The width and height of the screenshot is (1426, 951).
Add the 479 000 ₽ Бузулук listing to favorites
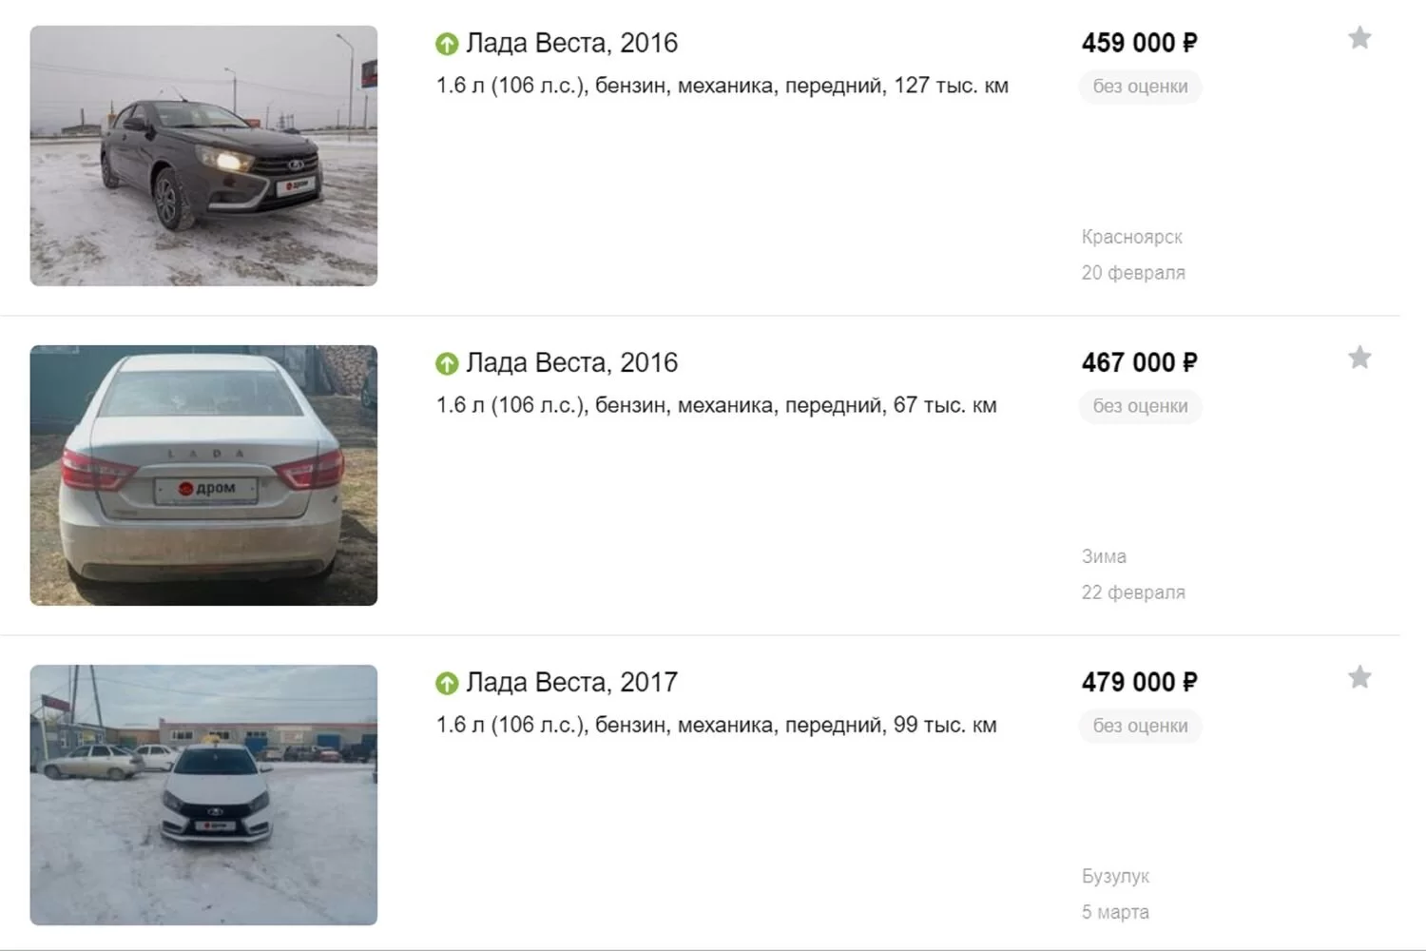[x=1359, y=677]
